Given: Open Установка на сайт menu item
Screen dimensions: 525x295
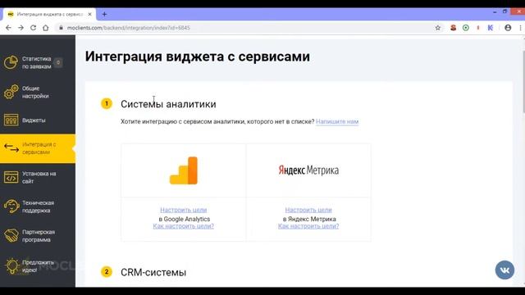Looking at the screenshot, I should tap(38, 177).
